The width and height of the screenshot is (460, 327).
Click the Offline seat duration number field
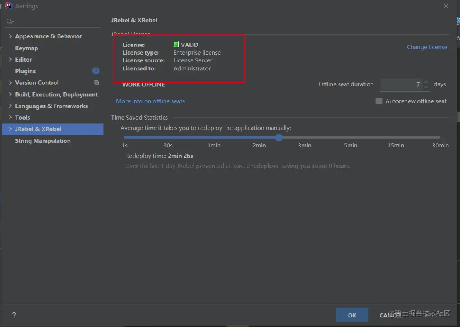click(401, 85)
